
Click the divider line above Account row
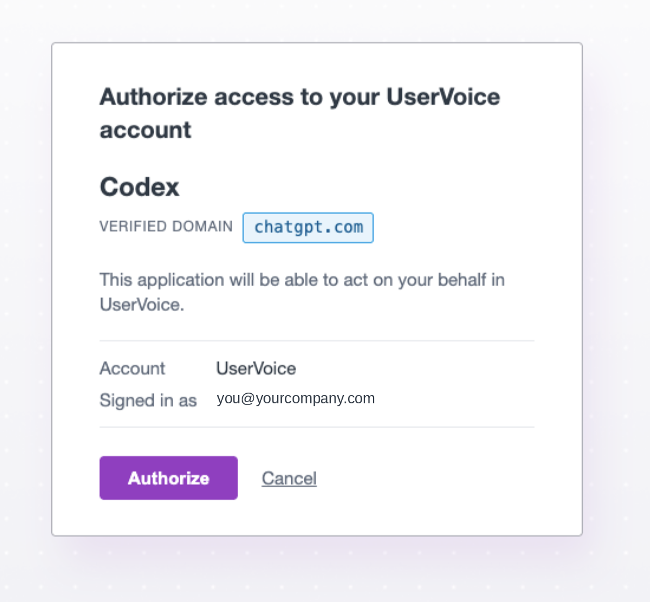pyautogui.click(x=317, y=341)
